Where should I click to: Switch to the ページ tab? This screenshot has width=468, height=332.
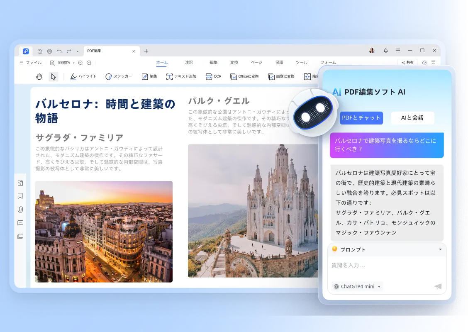tap(256, 62)
